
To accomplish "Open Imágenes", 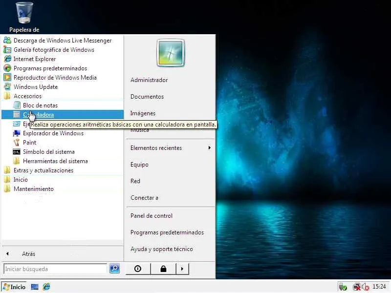I will point(143,113).
